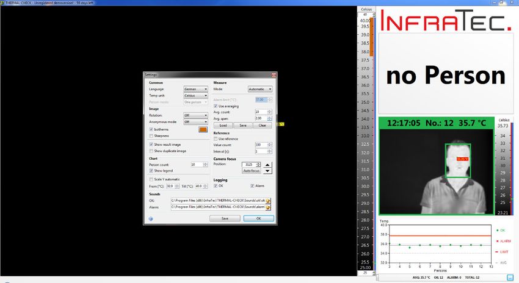Click 'ALARM: 0' in status bar

(x=454, y=278)
